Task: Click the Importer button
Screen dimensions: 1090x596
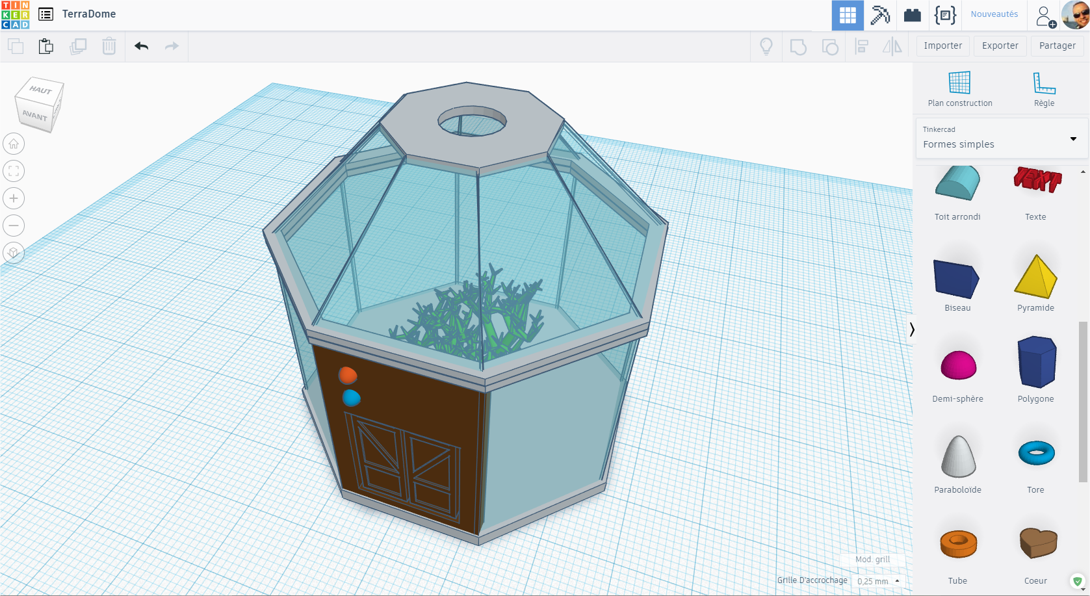Action: [x=943, y=45]
